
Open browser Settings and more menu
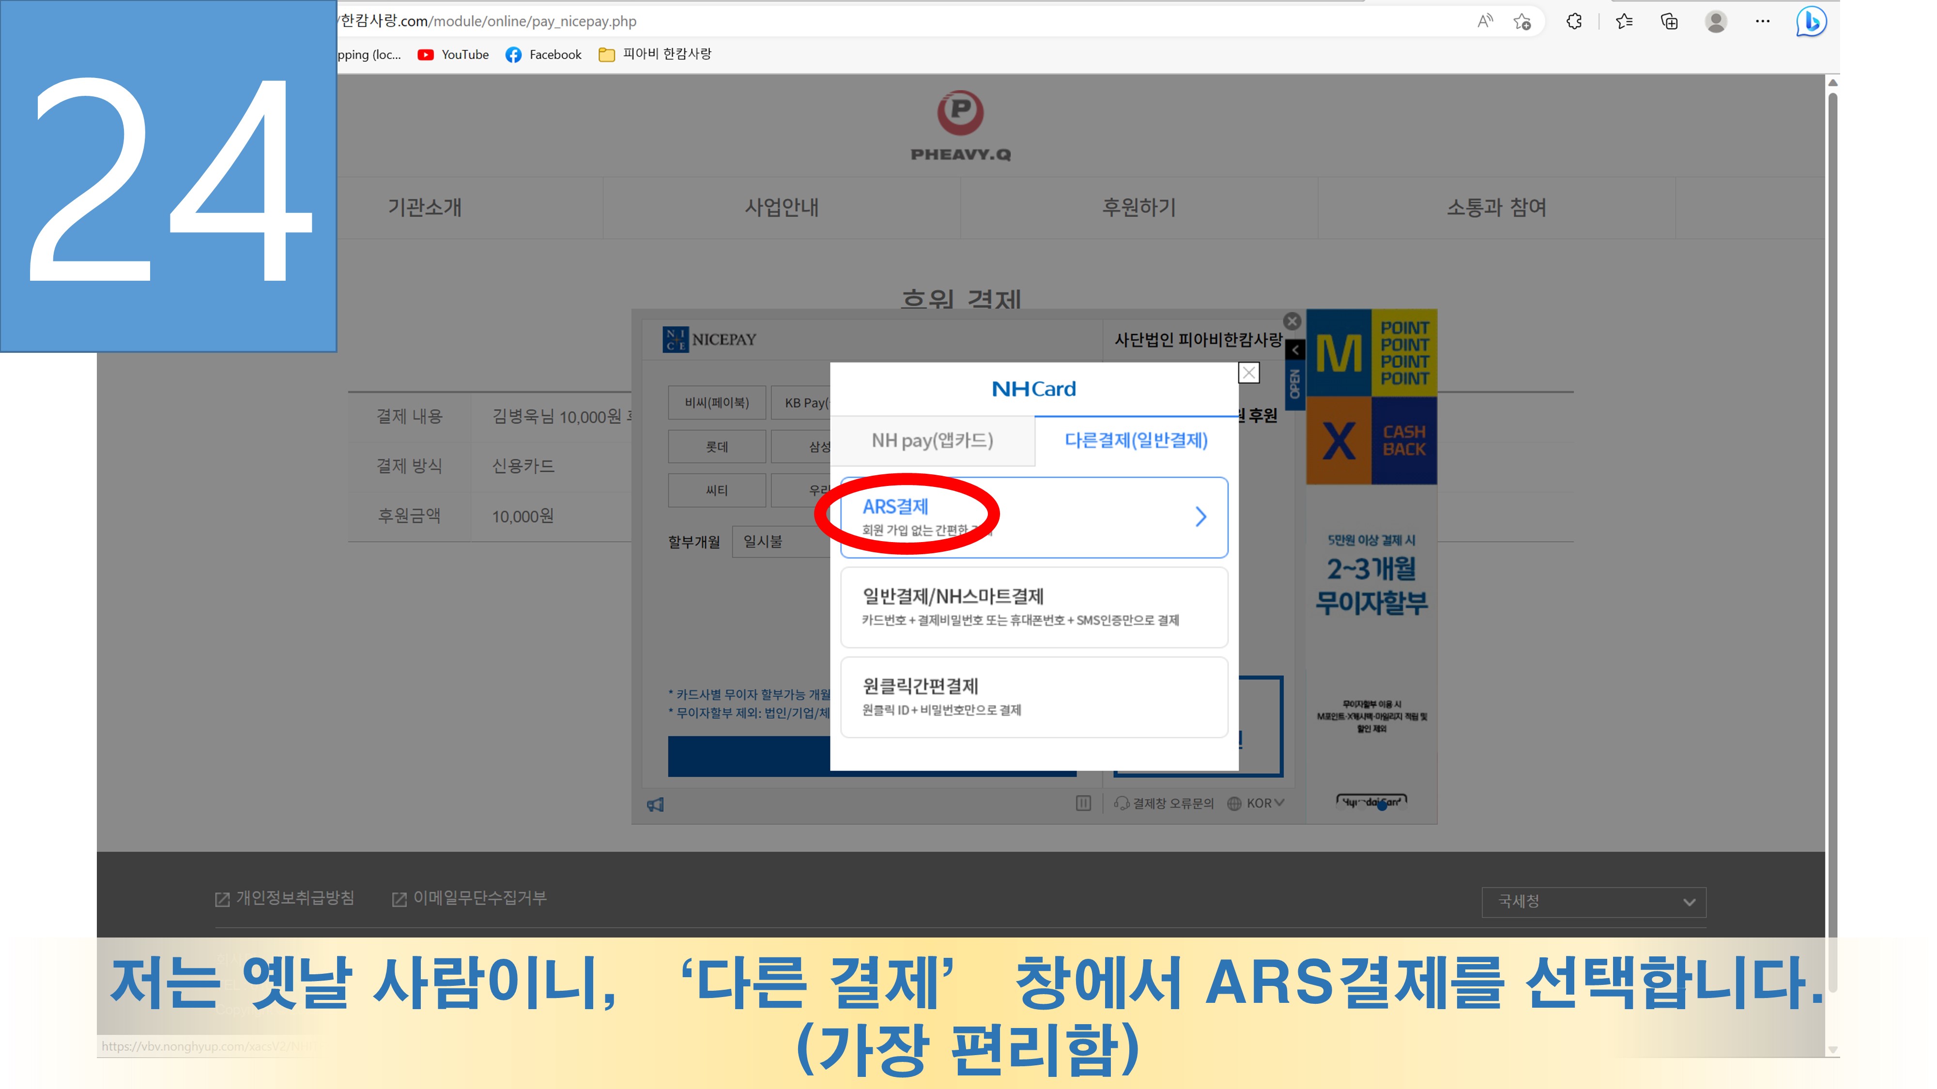coord(1763,22)
